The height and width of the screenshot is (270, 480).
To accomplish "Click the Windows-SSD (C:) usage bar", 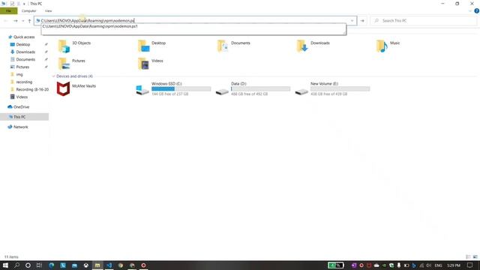I will click(x=181, y=88).
